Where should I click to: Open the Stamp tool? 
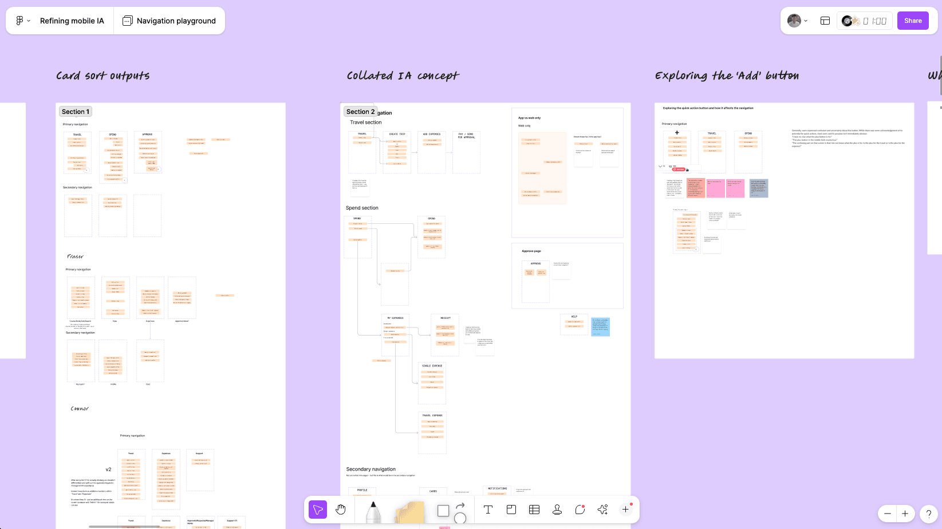557,510
